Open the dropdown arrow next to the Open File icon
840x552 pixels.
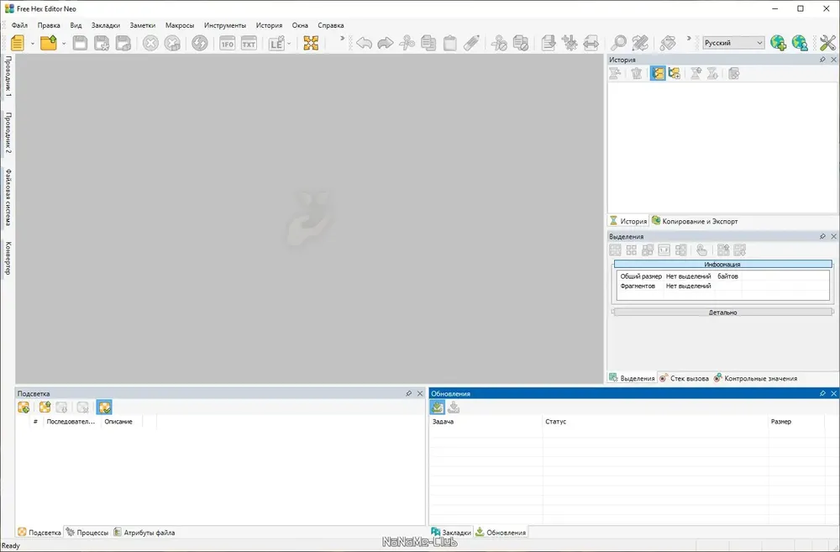(63, 44)
